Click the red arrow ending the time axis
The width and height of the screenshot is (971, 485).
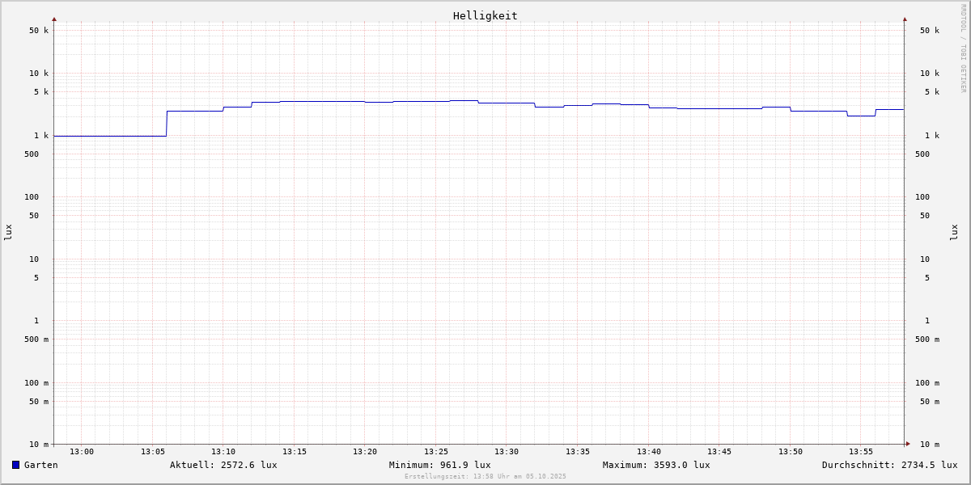click(908, 444)
